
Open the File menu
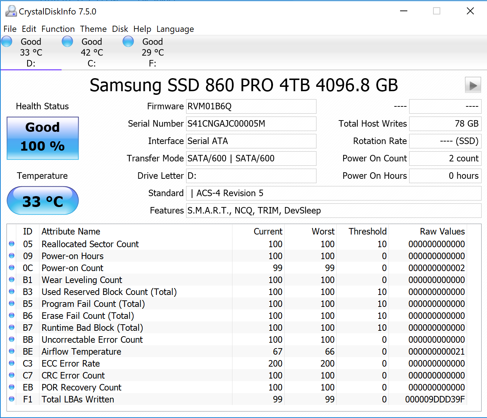click(10, 29)
